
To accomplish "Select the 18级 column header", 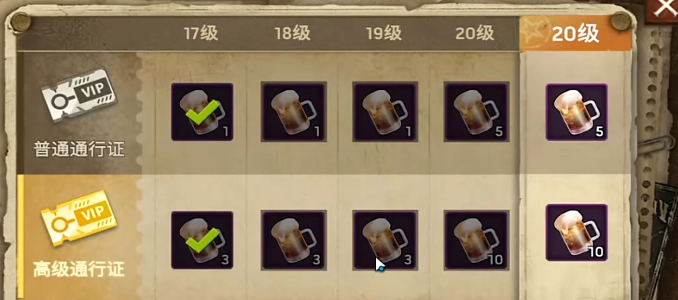I will pos(292,33).
